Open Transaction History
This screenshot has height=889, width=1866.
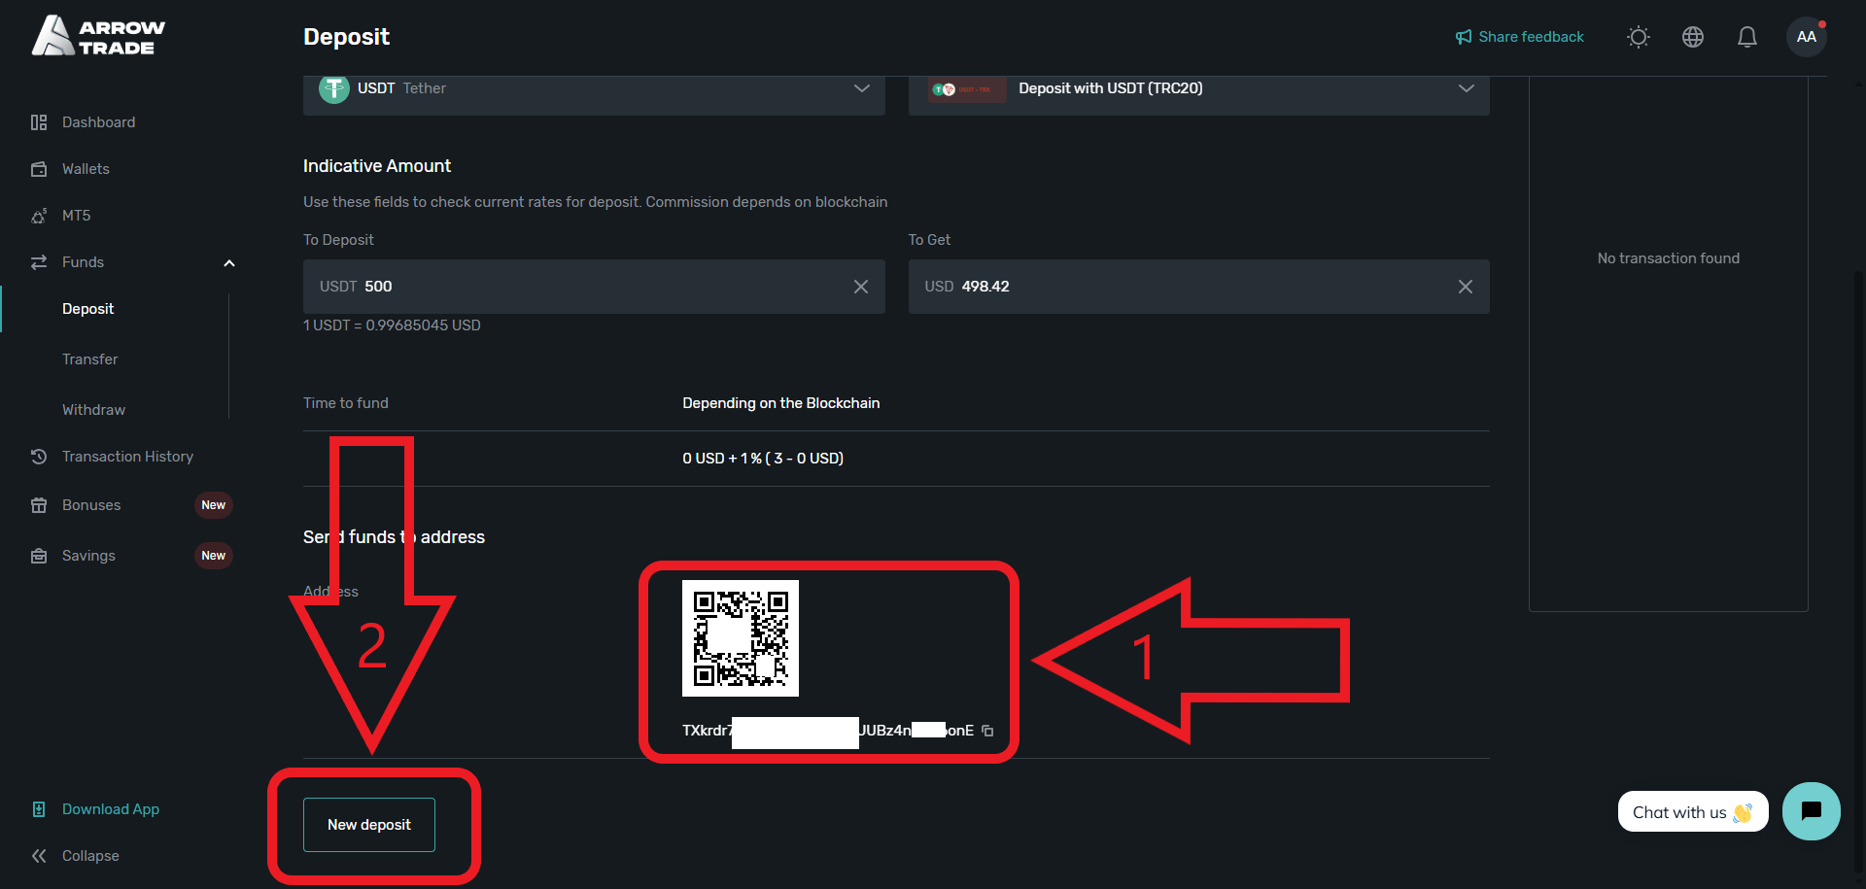pos(127,457)
